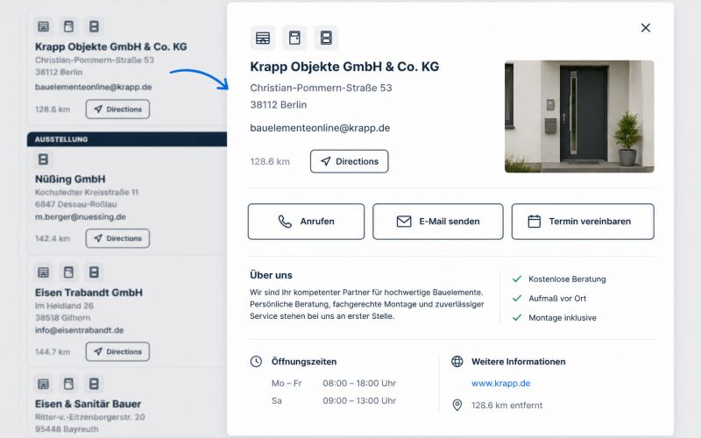Click the Kostenlose Beratung label
Image resolution: width=701 pixels, height=438 pixels.
coord(567,279)
